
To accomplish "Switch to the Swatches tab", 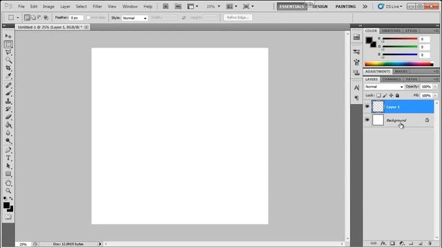I will 391,30.
